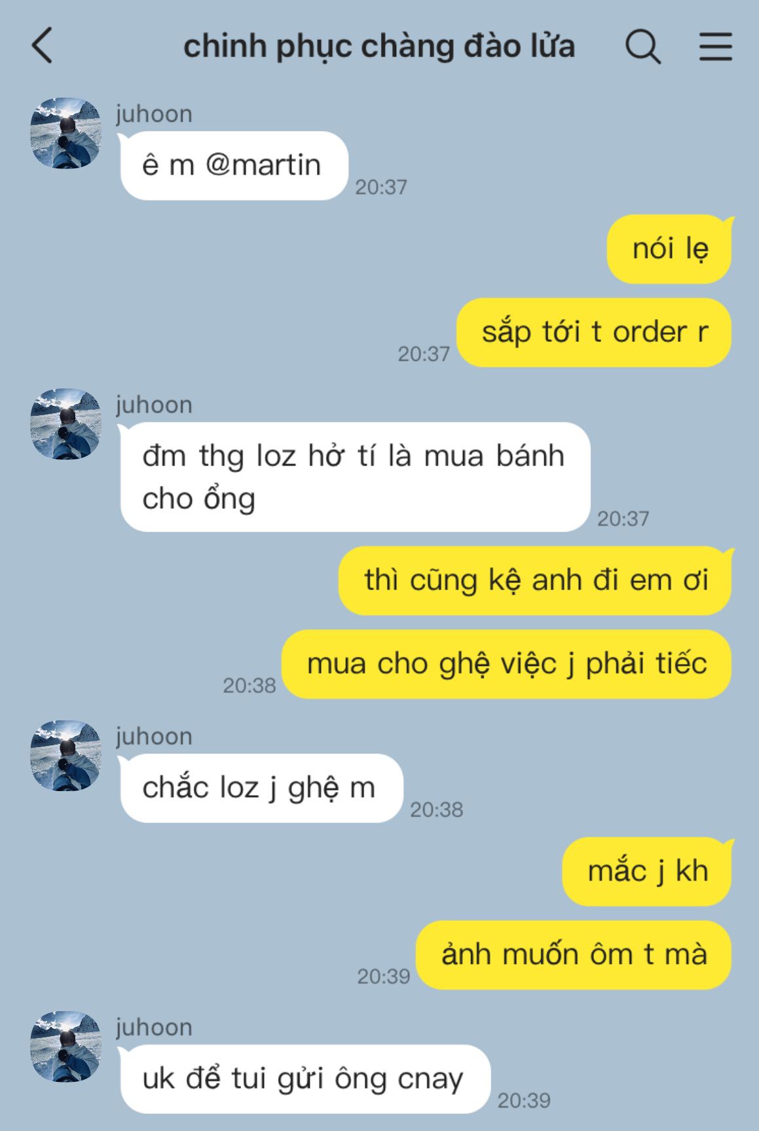The image size is (759, 1131).
Task: Select the 'mắc j kh' bubble
Action: coord(648,871)
